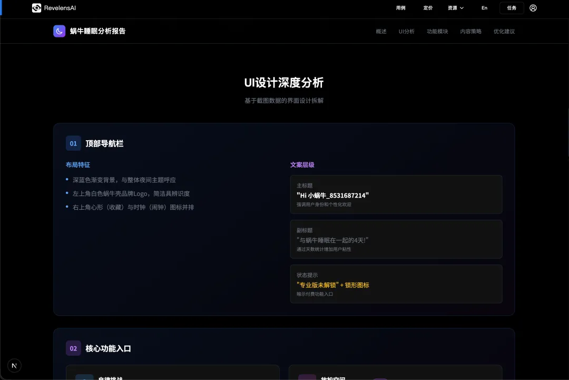Click the "Hi 小蜗牛_8531687214" main title text
Screen dimensions: 569x380
pyautogui.click(x=333, y=196)
